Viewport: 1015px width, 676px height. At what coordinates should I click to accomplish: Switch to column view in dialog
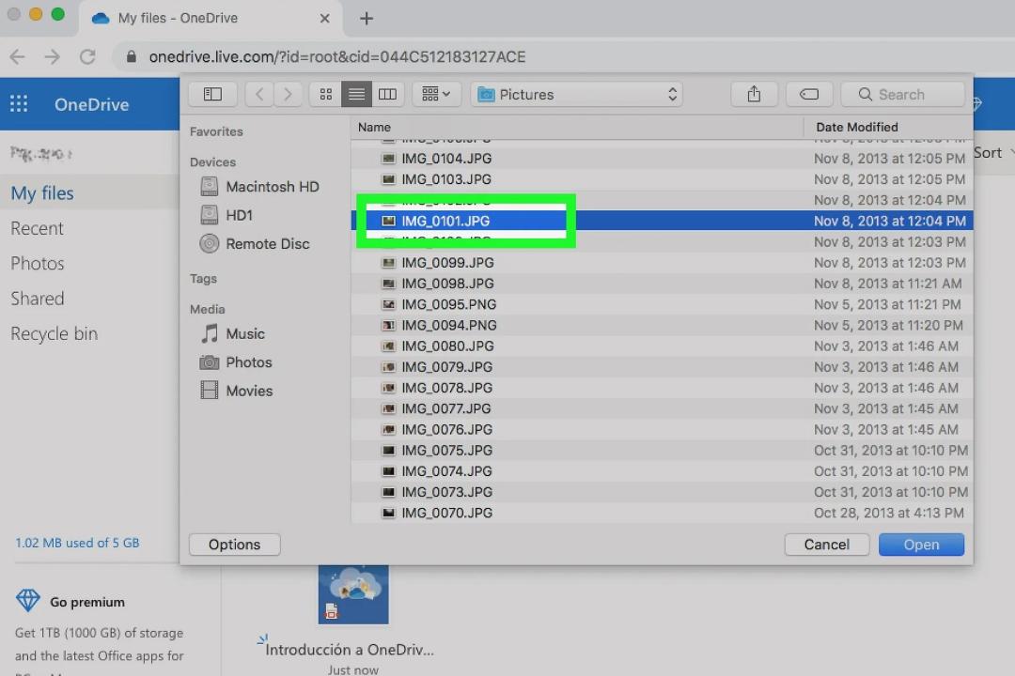[387, 95]
